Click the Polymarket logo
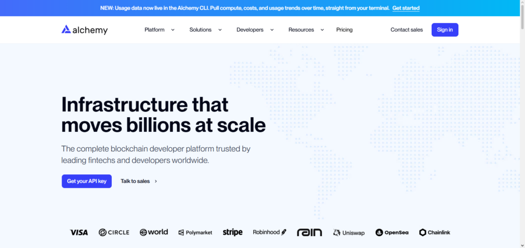The width and height of the screenshot is (525, 248). click(195, 233)
